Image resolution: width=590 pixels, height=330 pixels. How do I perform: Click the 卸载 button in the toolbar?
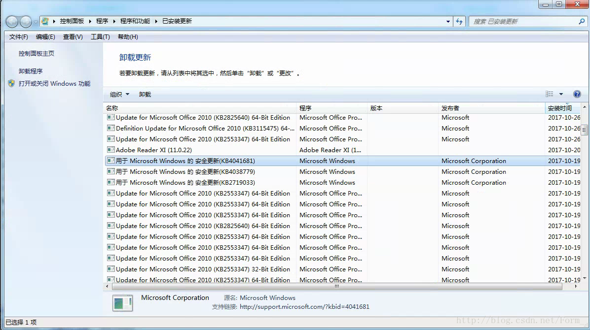tap(145, 95)
